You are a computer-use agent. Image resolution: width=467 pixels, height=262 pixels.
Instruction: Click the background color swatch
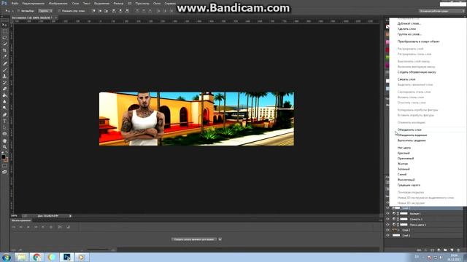pos(6,159)
